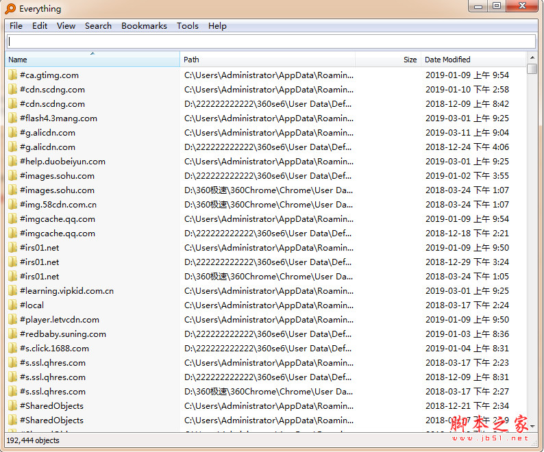Viewport: 544px width, 452px height.
Task: Click folder icon of #img.58cdn.com.cn
Action: pyautogui.click(x=12, y=204)
